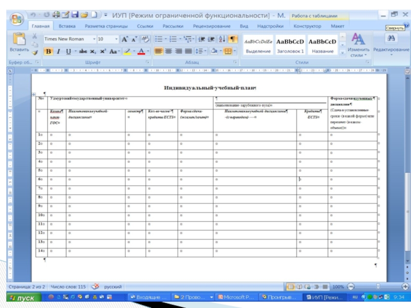This screenshot has width=411, height=308.
Task: Click the Office button
Action: [x=16, y=20]
